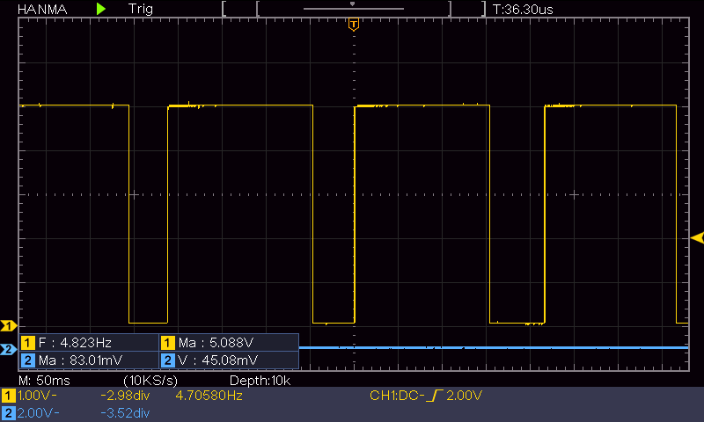
Task: Open the M: 50ms timebase setting
Action: point(45,381)
